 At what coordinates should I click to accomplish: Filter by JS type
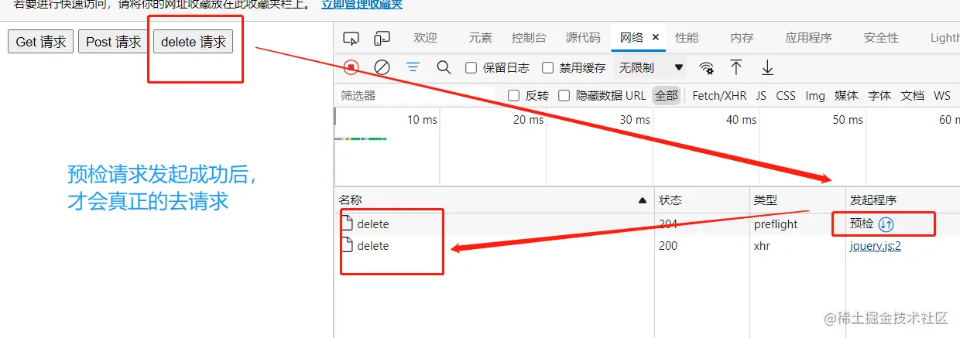tap(761, 96)
